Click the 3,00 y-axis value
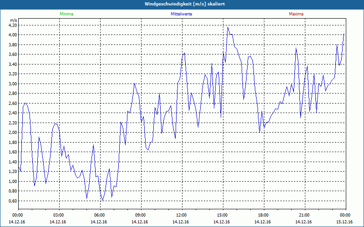 click(x=14, y=84)
